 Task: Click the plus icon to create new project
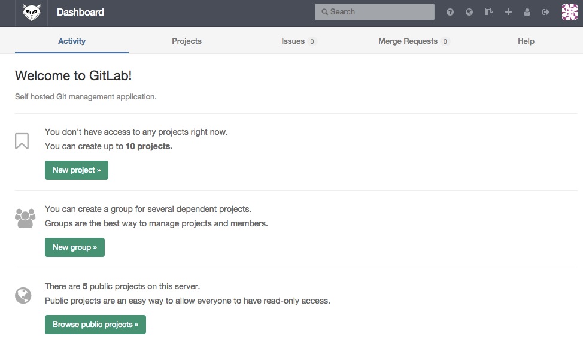tap(508, 12)
